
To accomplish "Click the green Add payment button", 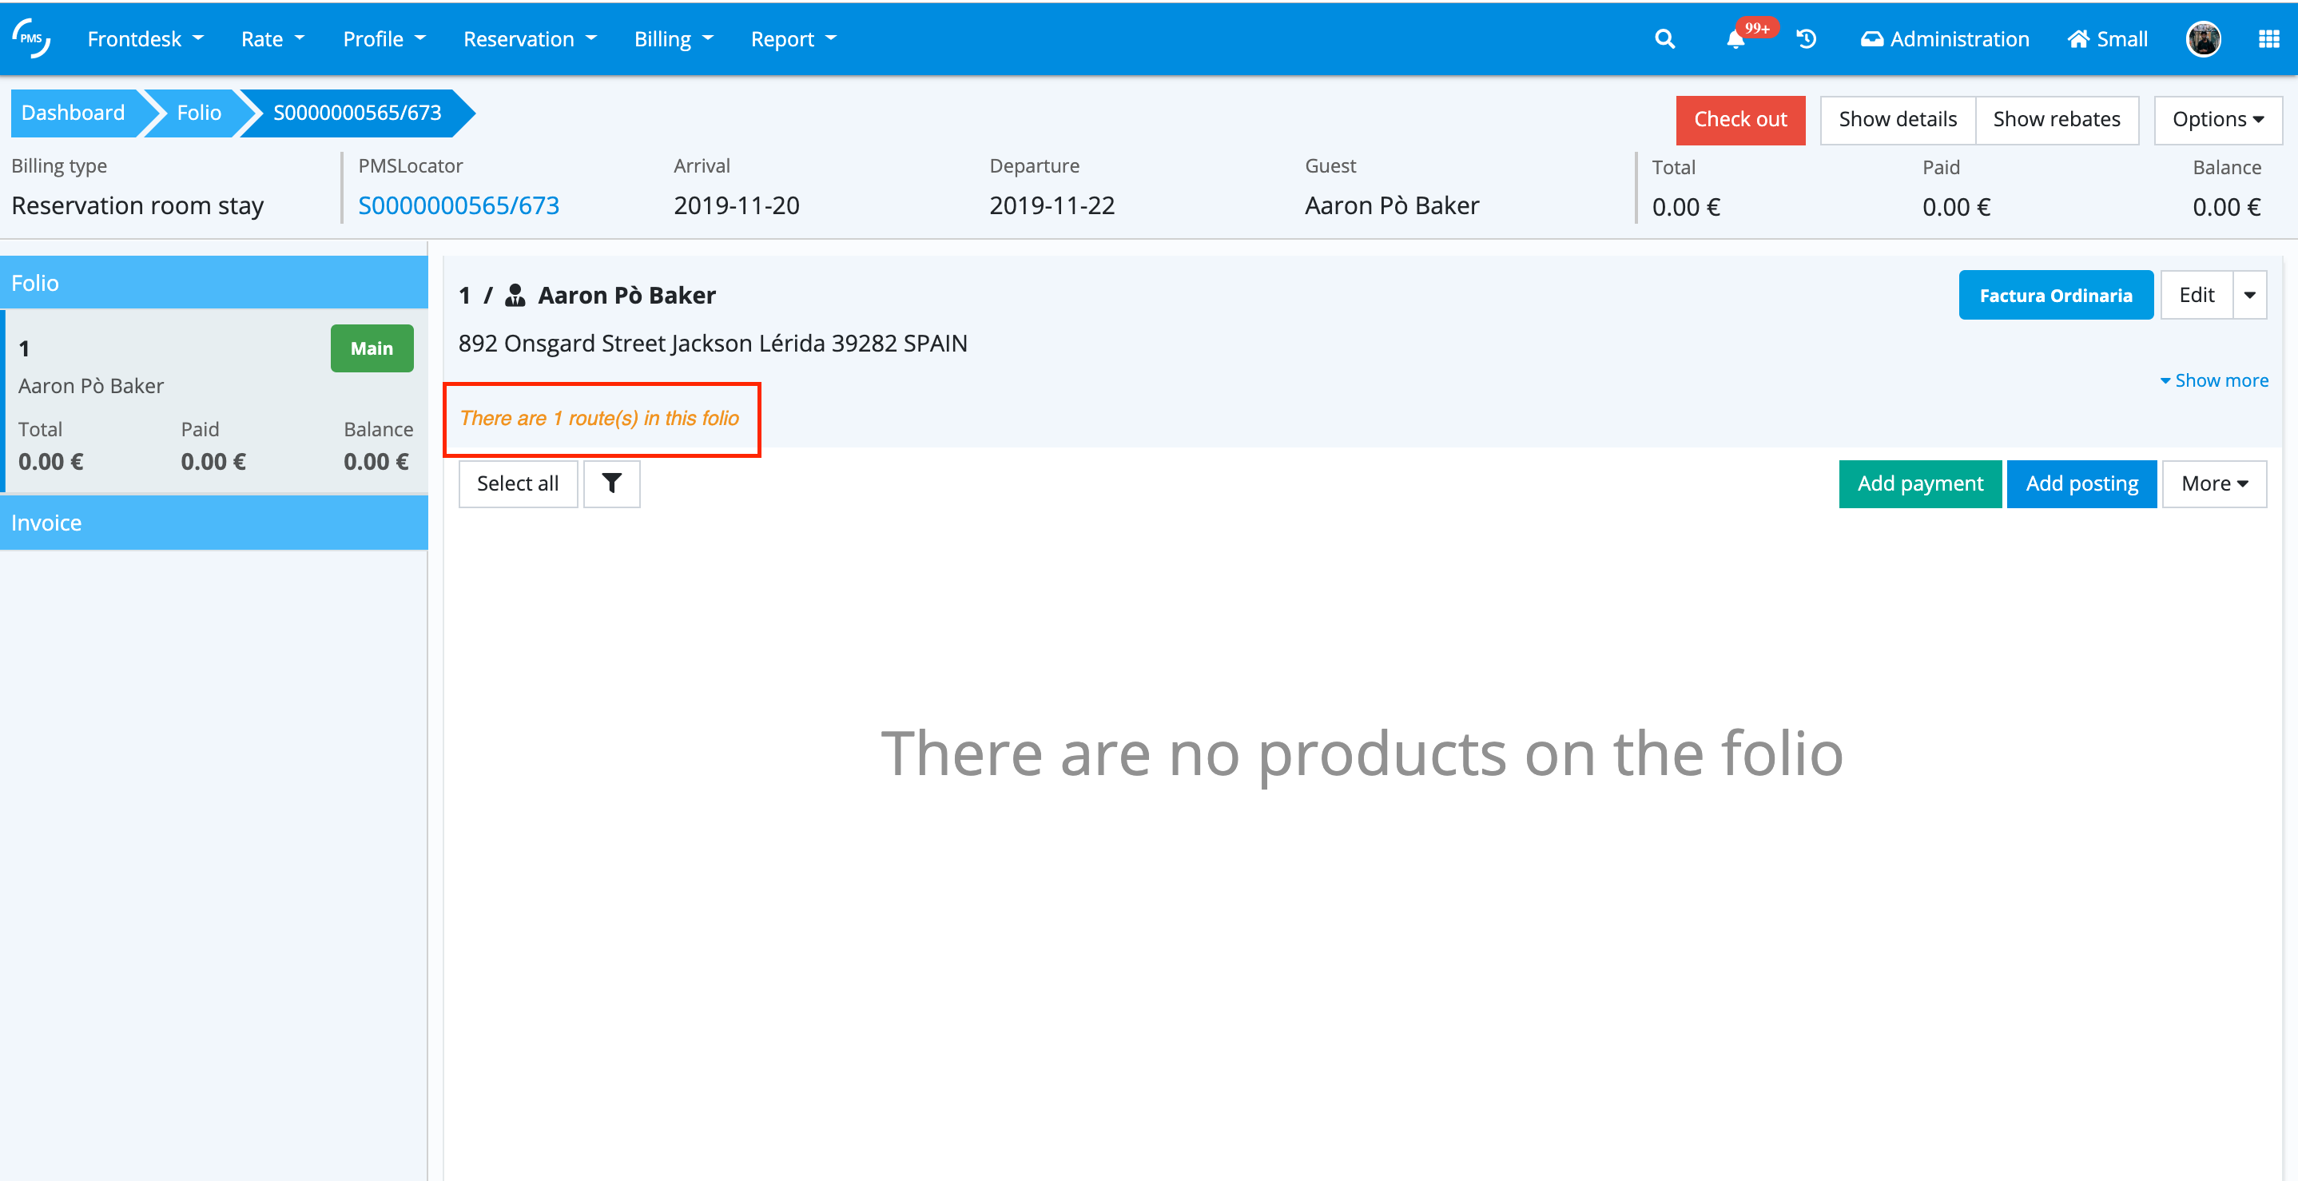I will 1920,483.
